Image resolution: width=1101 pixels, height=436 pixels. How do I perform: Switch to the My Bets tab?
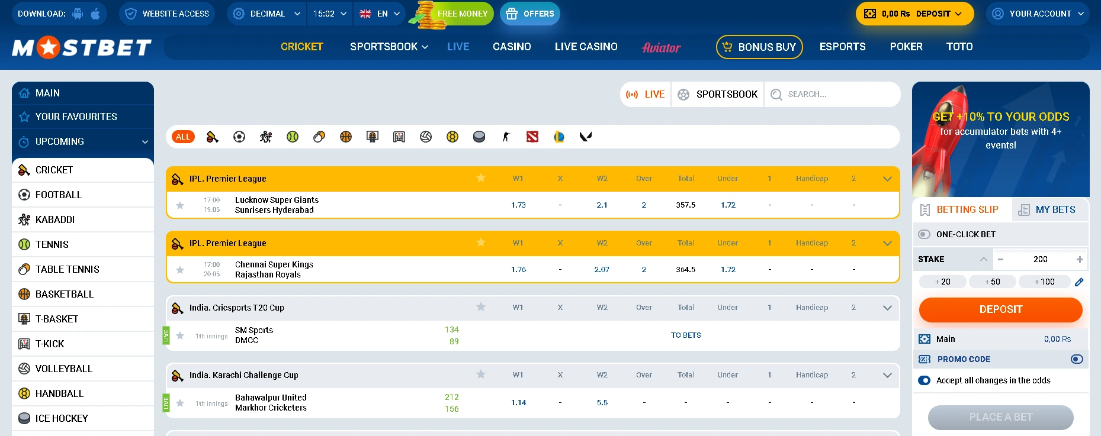(x=1049, y=210)
